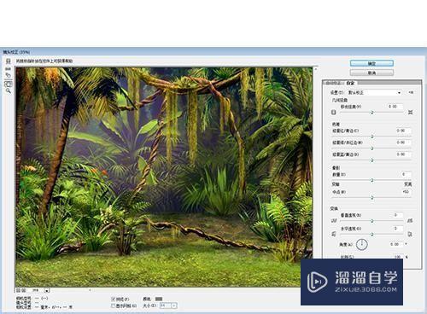This screenshot has width=427, height=314.
Task: Click right horizontal perspective icon
Action: click(x=410, y=234)
